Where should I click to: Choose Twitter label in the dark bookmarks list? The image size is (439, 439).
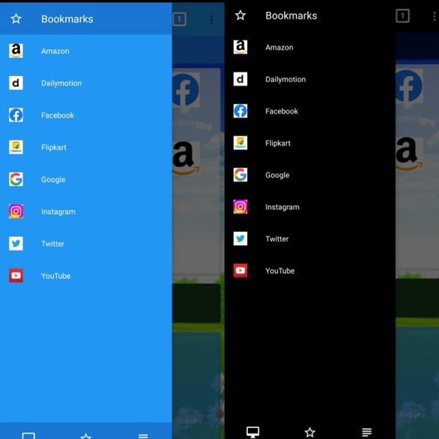tap(277, 239)
